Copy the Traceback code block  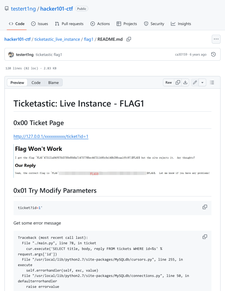pyautogui.click(x=205, y=237)
